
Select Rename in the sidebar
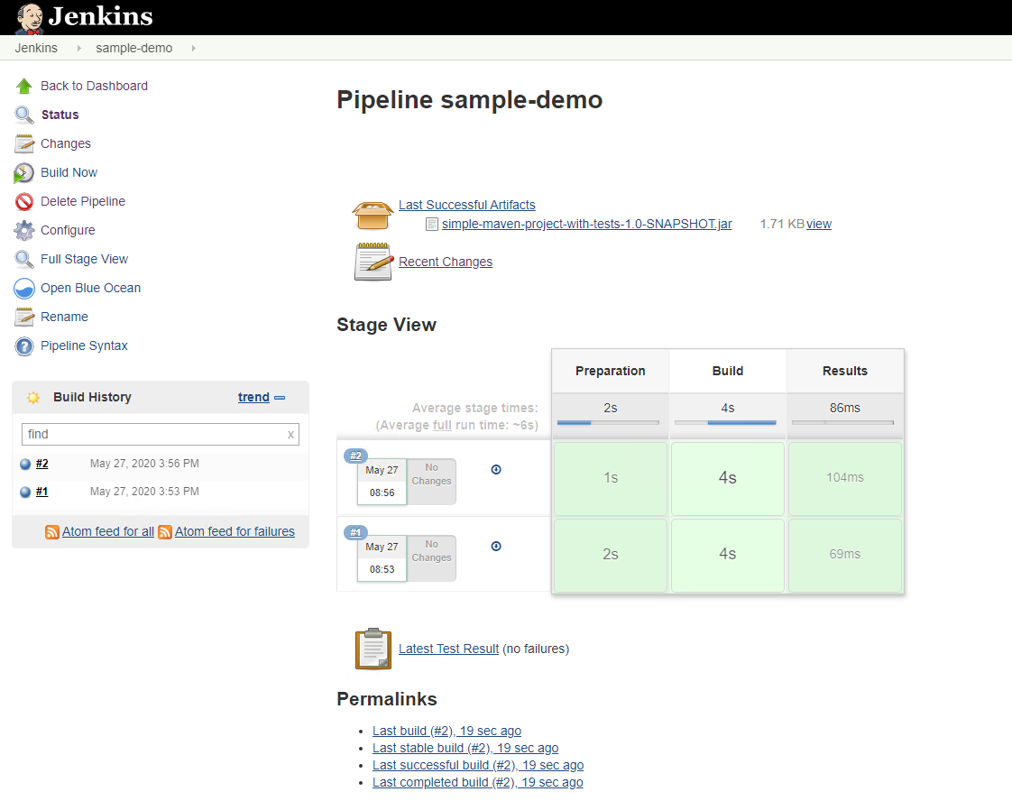coord(65,317)
